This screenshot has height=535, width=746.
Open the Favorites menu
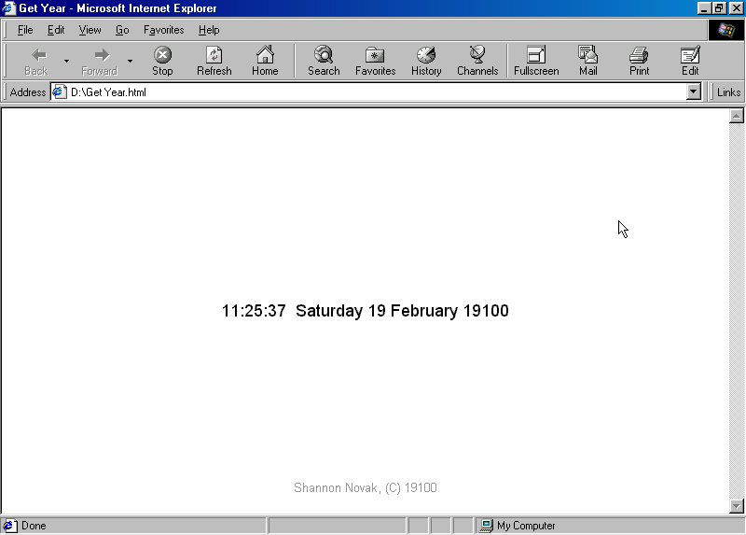click(x=164, y=30)
